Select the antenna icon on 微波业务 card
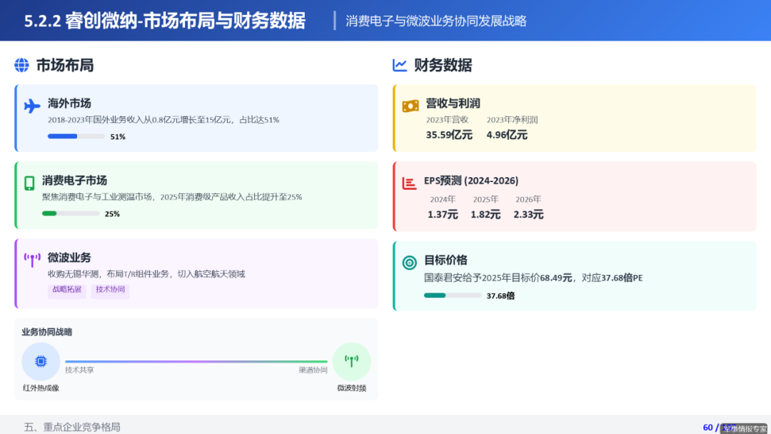This screenshot has width=771, height=434. point(31,260)
